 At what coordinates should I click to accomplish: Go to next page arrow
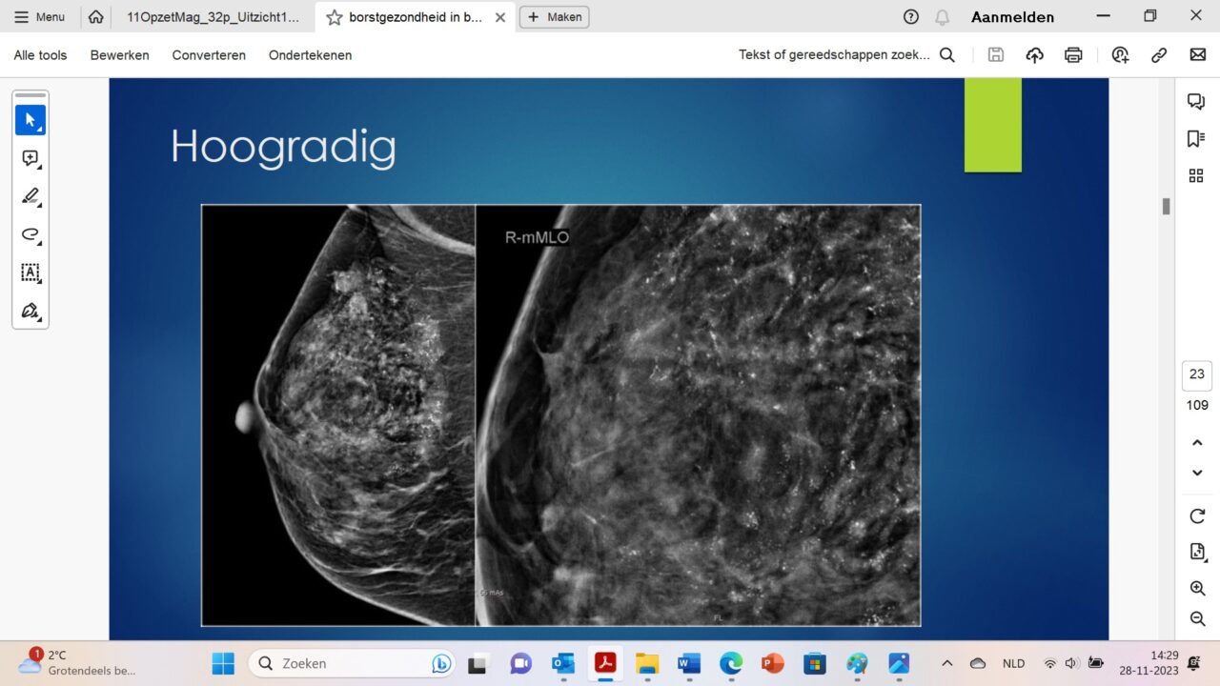1197,474
